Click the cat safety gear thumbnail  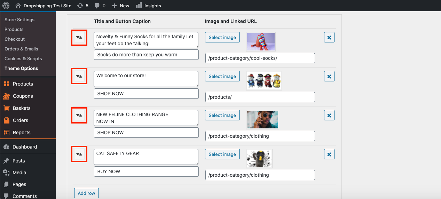pyautogui.click(x=259, y=159)
